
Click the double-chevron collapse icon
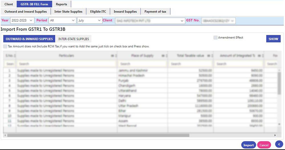(x=279, y=145)
